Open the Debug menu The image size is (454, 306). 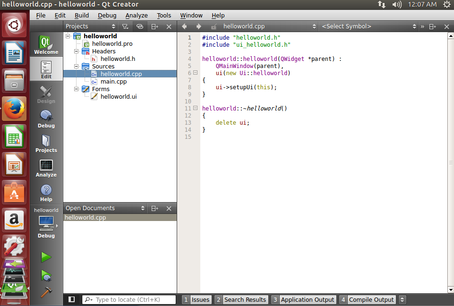click(x=107, y=15)
